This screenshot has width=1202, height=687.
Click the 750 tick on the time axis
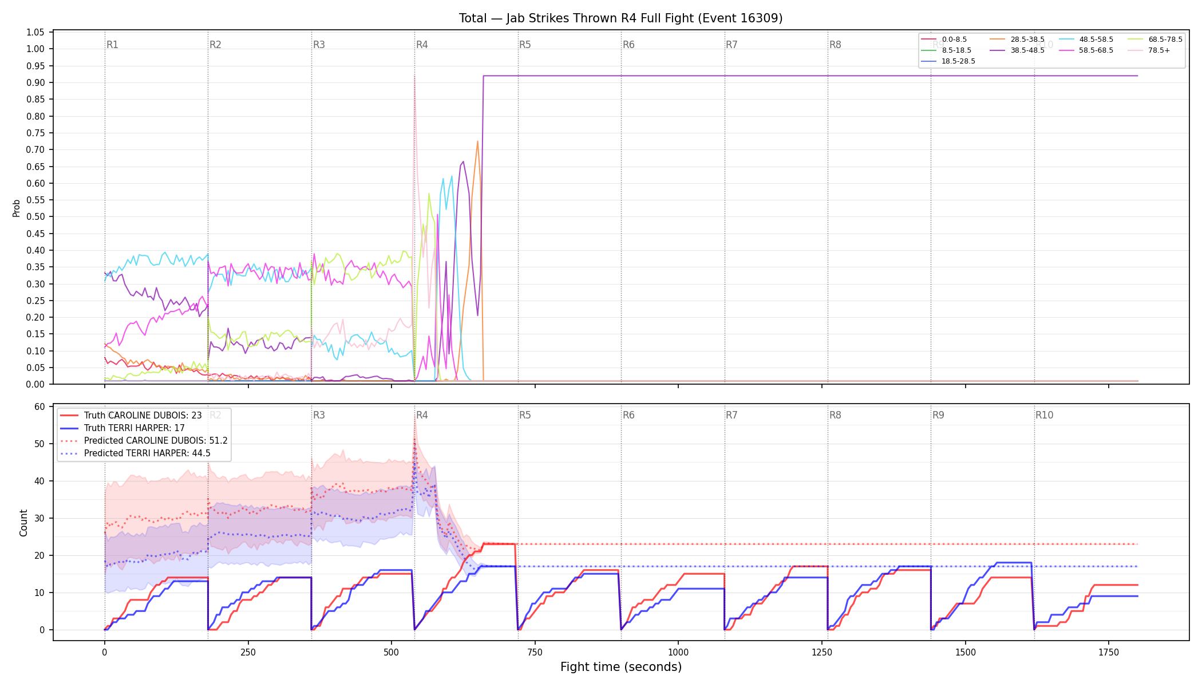pos(535,652)
